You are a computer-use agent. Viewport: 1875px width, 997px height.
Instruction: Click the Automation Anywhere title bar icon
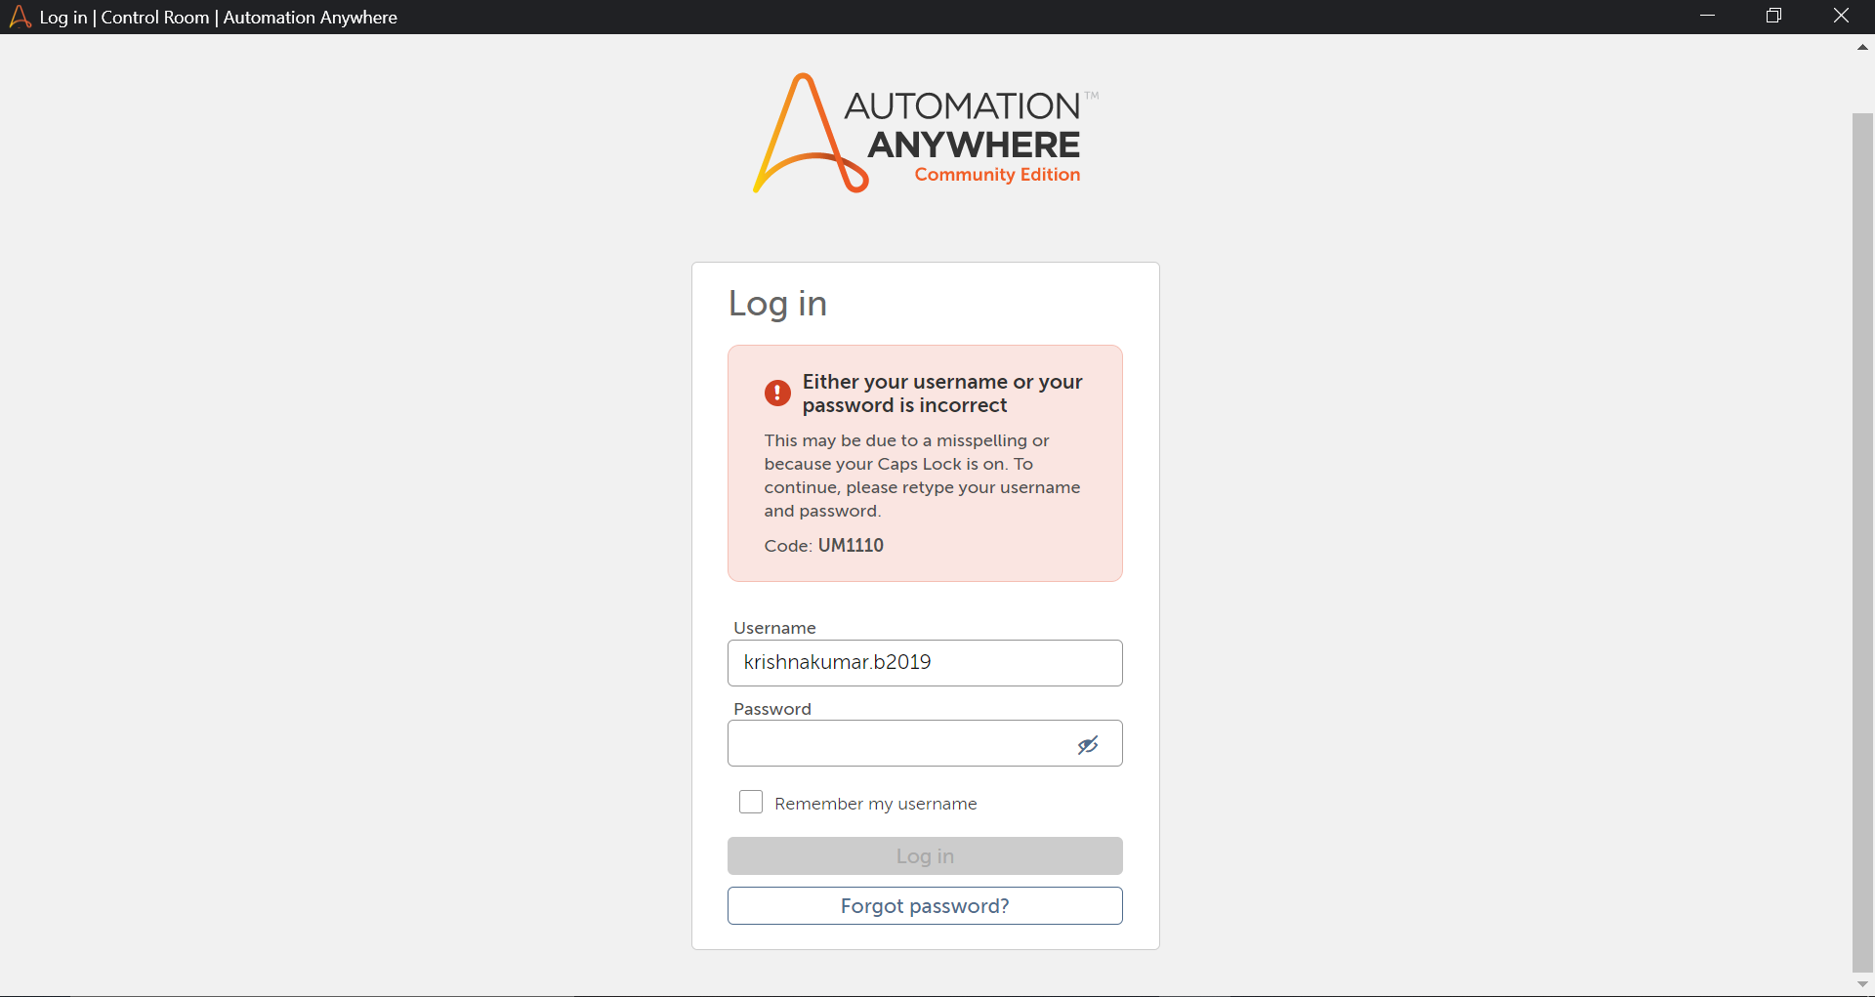coord(20,17)
